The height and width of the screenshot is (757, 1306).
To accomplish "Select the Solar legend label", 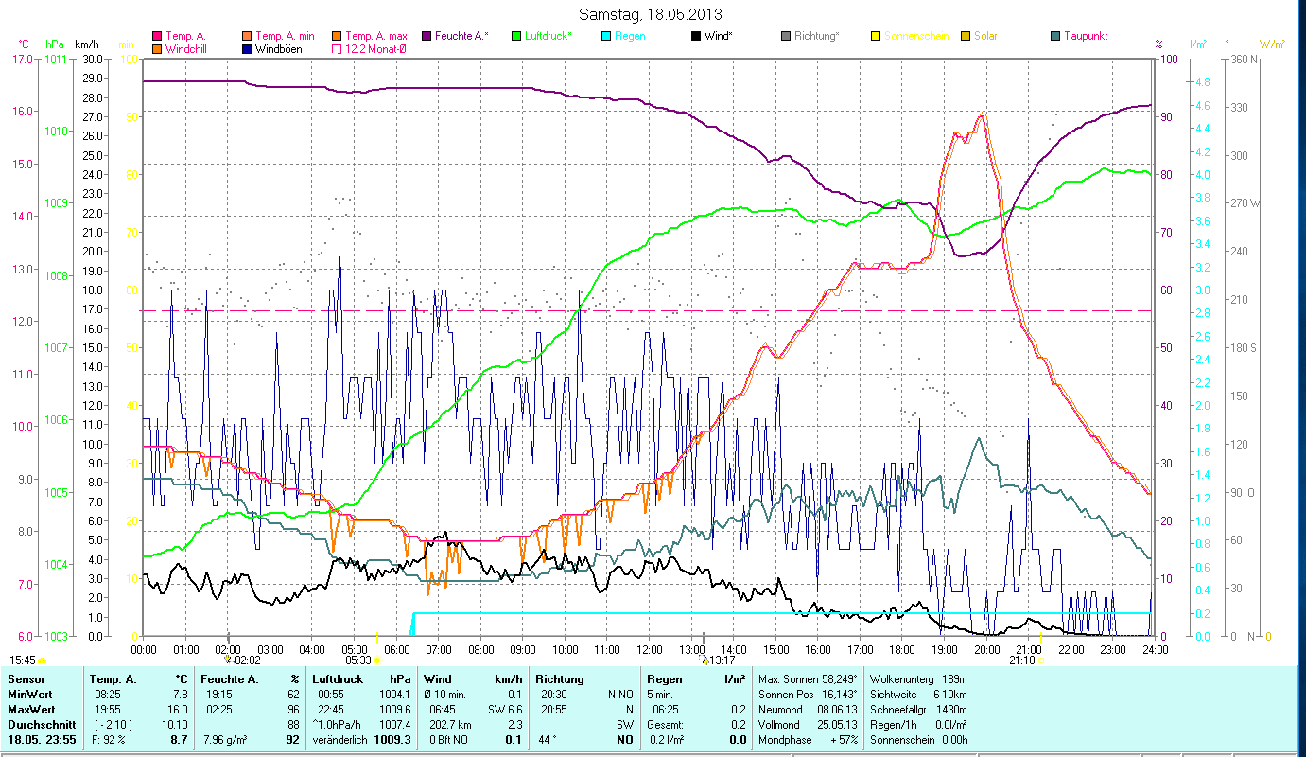I will [987, 36].
